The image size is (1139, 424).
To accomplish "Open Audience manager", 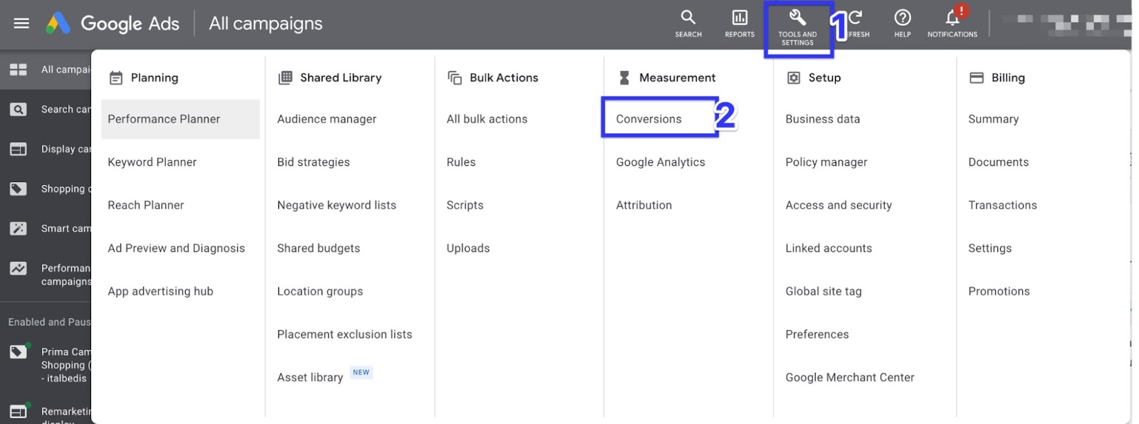I will tap(327, 119).
